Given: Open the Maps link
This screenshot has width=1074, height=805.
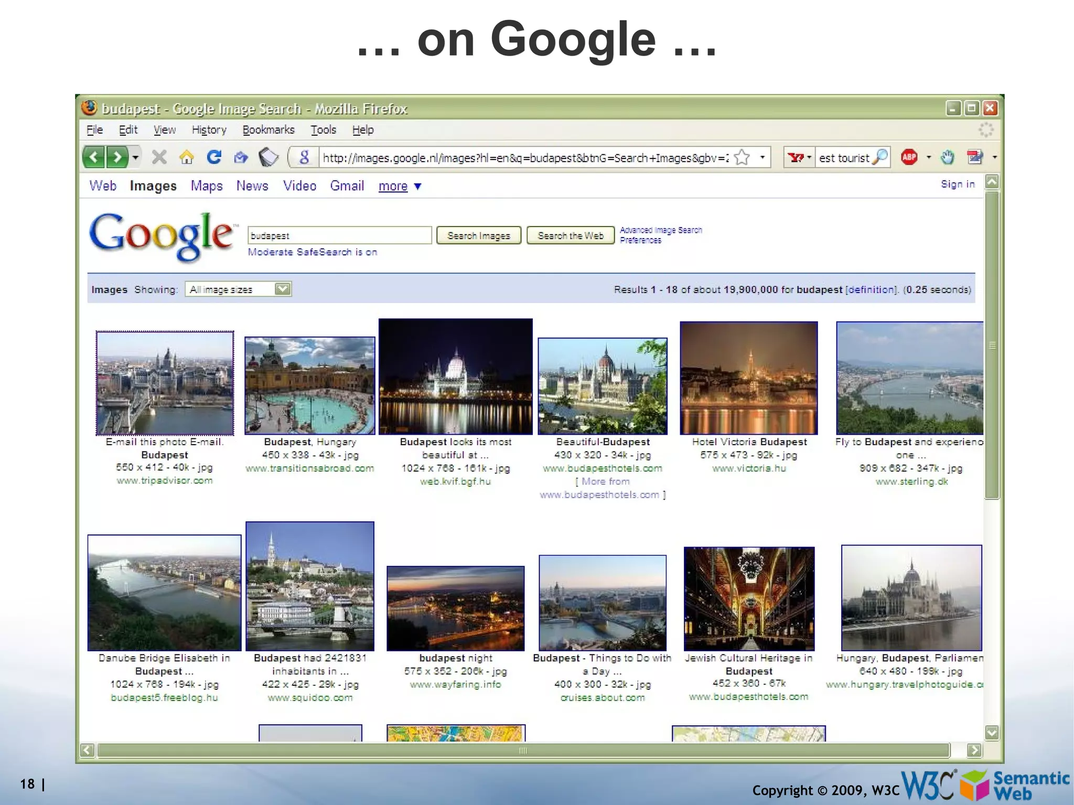Looking at the screenshot, I should point(207,186).
